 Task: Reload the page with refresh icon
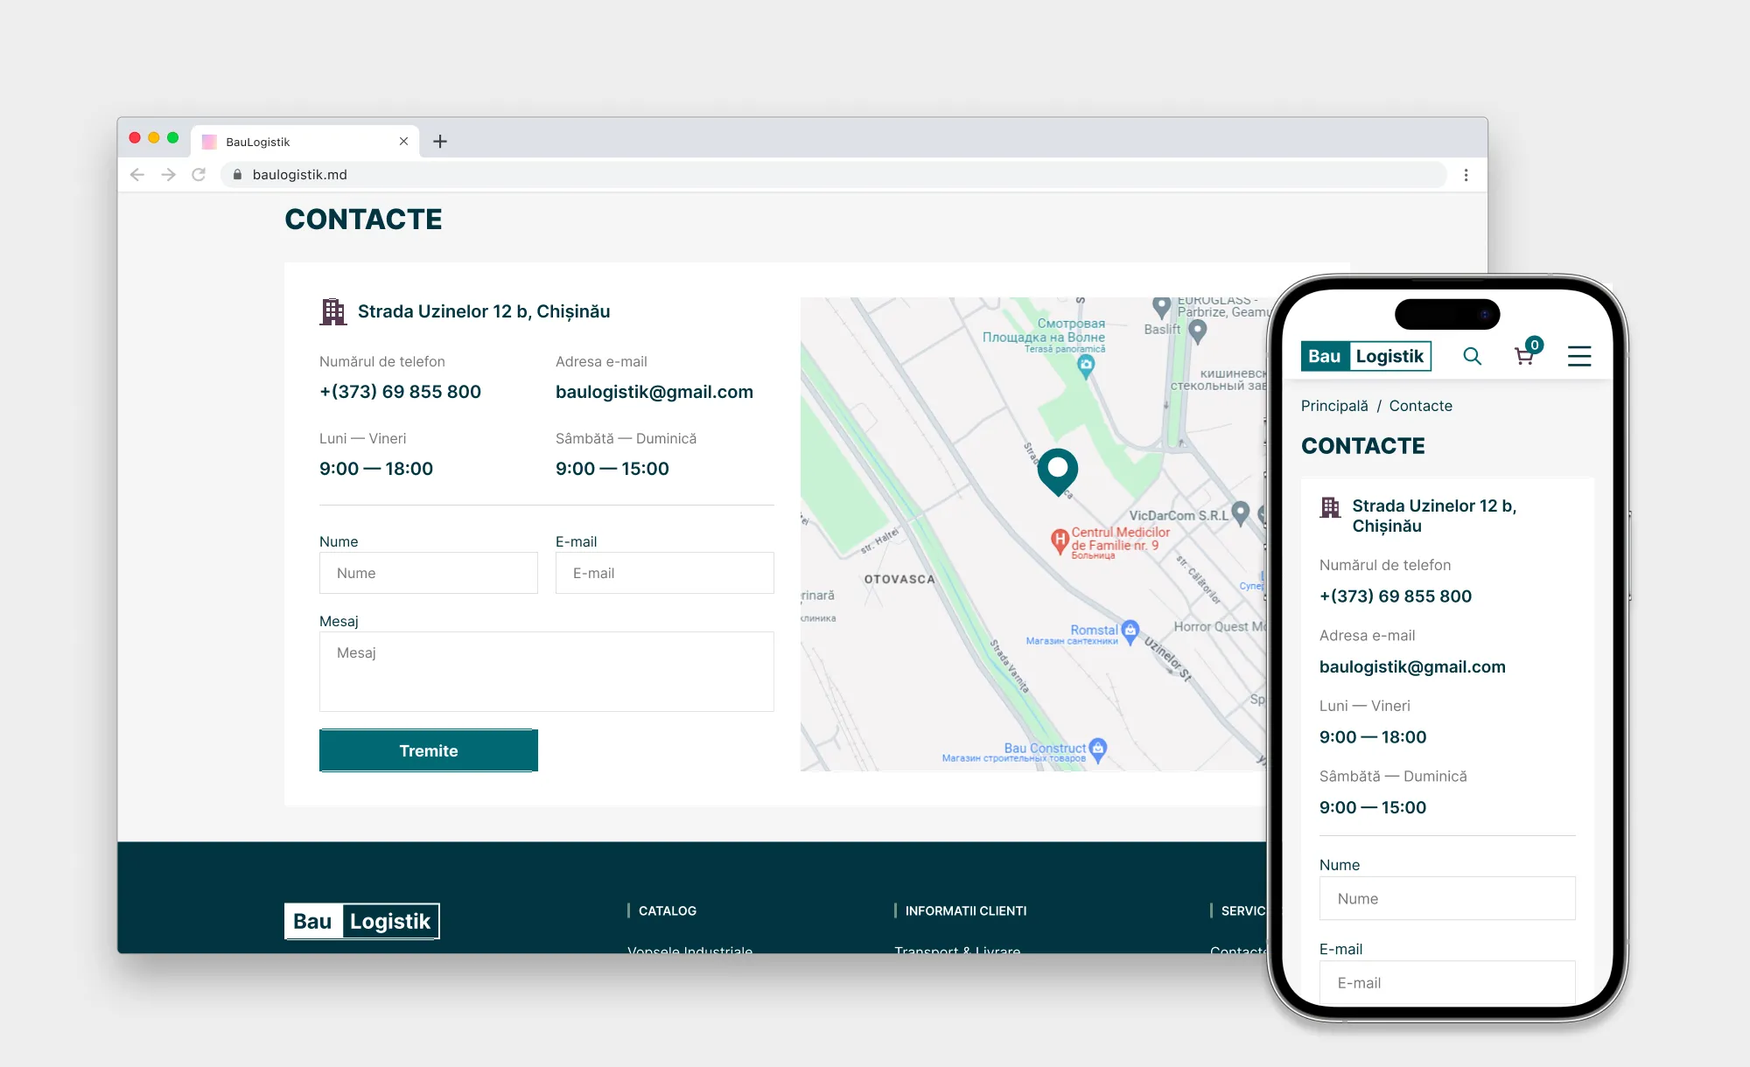(199, 175)
